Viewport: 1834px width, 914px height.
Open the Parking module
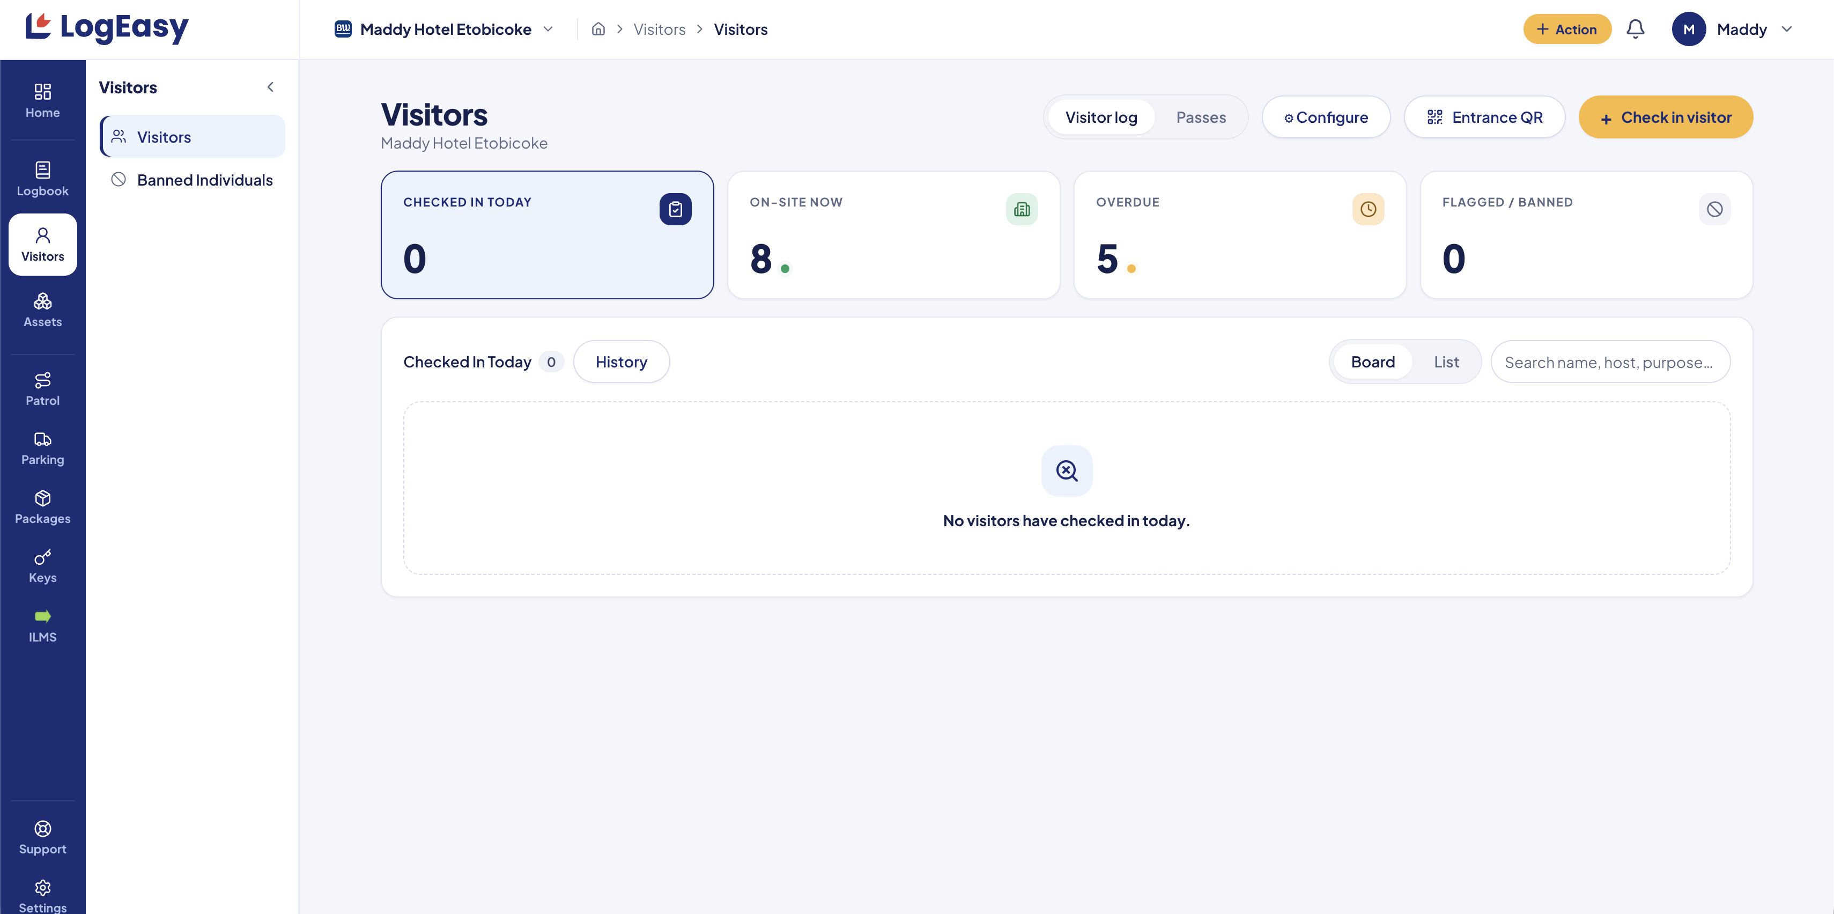43,448
